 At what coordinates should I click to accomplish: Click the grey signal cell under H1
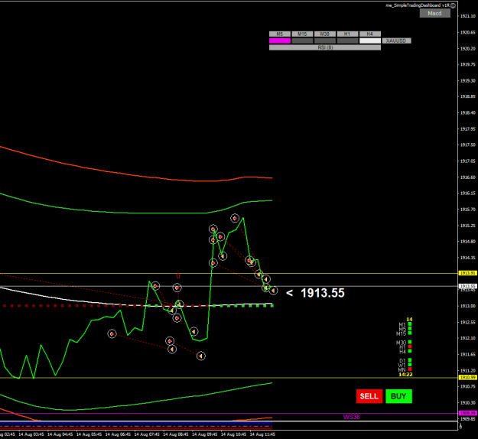[347, 41]
